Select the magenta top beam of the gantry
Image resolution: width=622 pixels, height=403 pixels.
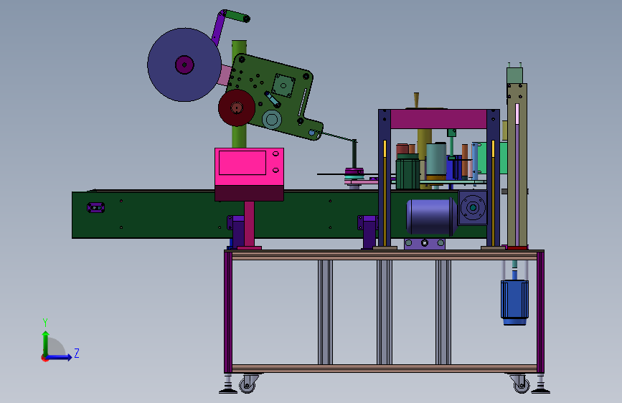[438, 119]
